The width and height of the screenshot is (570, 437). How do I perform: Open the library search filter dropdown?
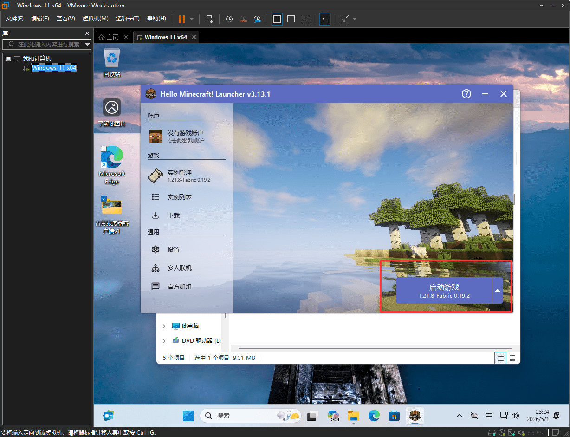(x=87, y=44)
